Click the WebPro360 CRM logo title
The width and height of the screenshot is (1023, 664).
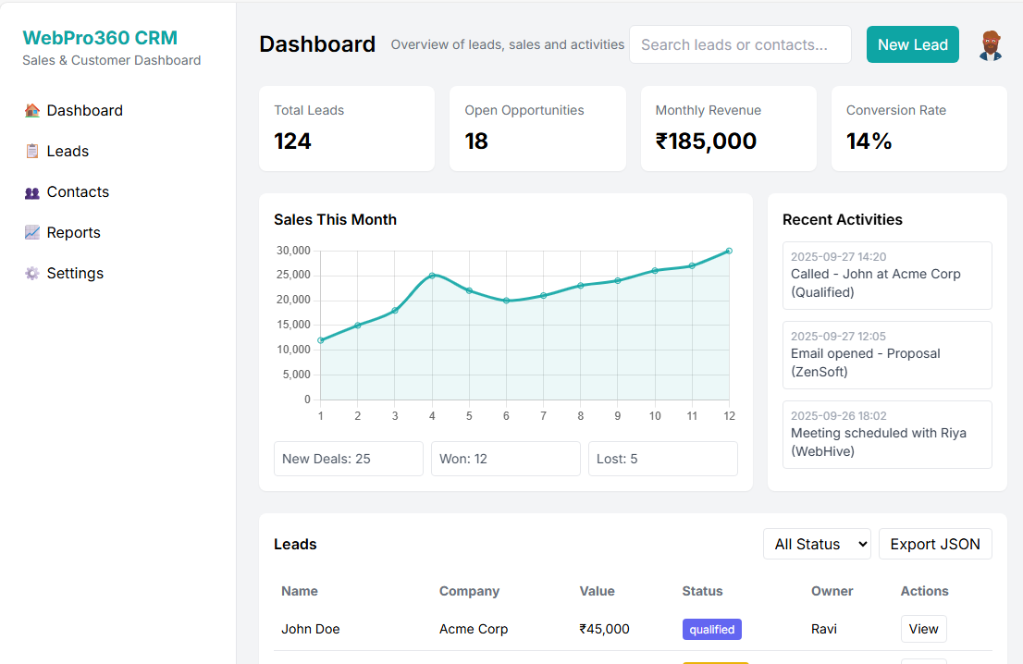100,38
